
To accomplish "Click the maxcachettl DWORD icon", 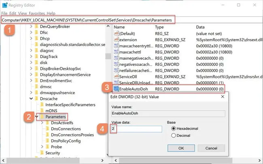I will [x=116, y=52].
